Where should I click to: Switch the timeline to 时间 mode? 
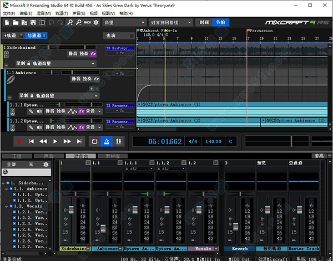click(x=204, y=22)
